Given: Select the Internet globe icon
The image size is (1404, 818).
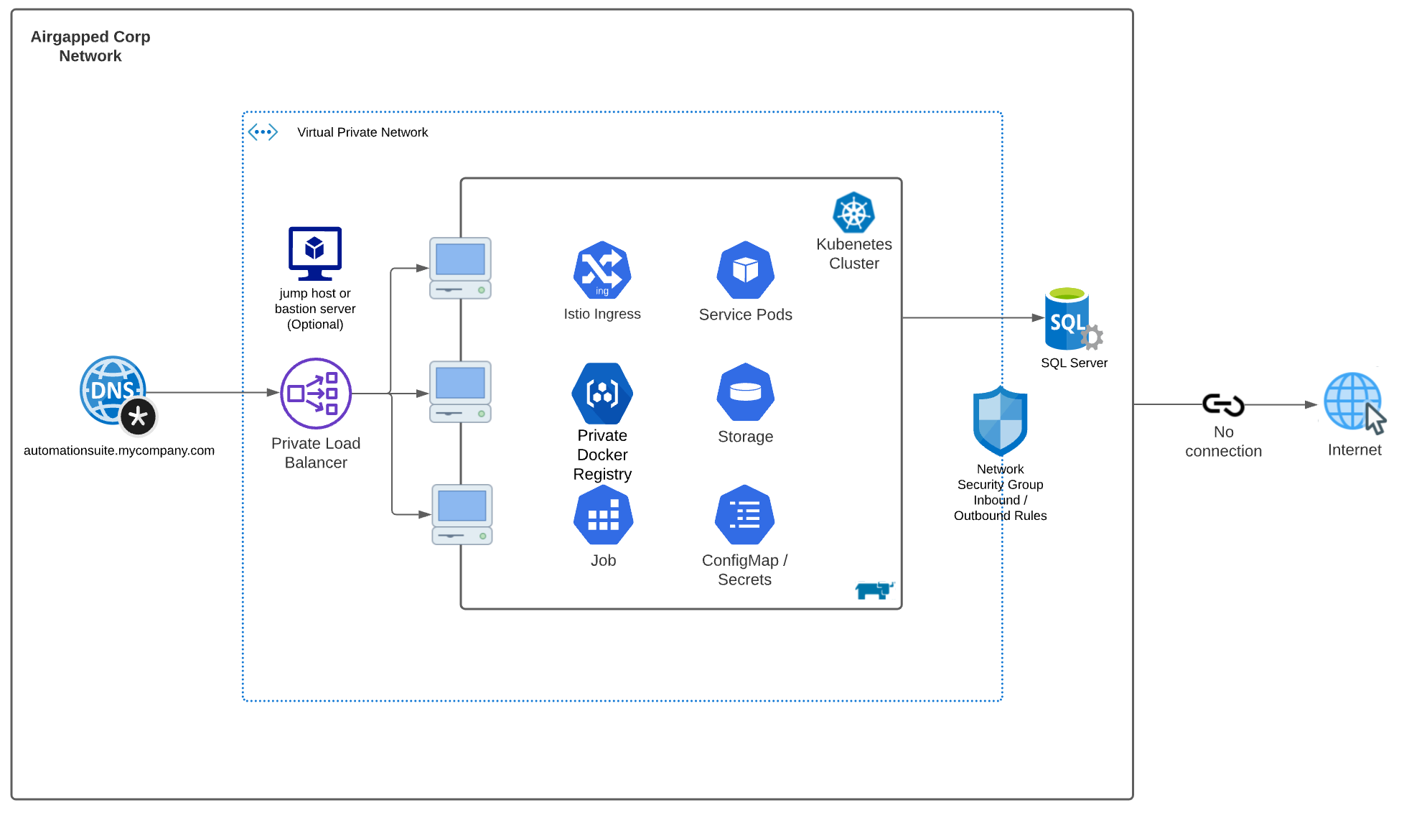Looking at the screenshot, I should [1354, 403].
